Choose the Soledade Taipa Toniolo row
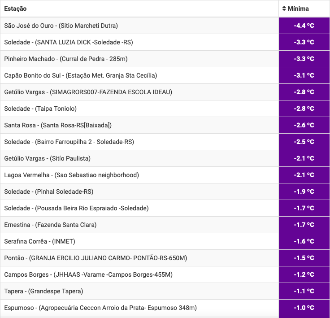This screenshot has height=318, width=330. [x=40, y=109]
